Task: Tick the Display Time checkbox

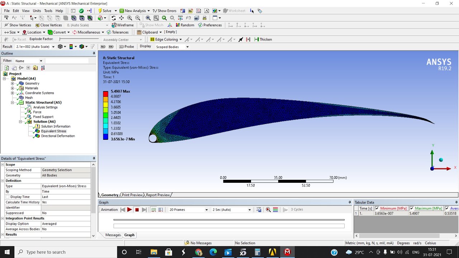Action: 8,197
